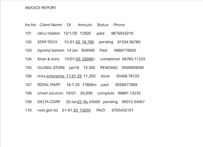This screenshot has width=203, height=147.
Task: Click invoice number 110
Action: pyautogui.click(x=28, y=110)
